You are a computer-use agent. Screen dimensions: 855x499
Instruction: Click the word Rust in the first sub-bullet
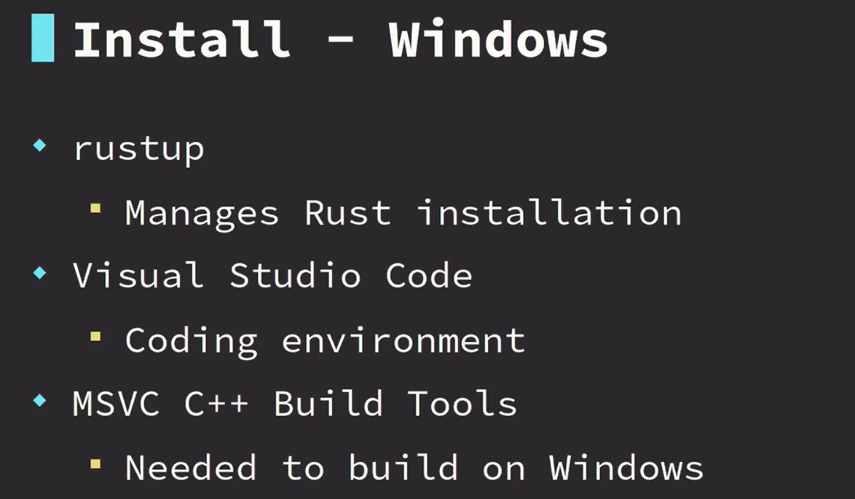point(347,213)
